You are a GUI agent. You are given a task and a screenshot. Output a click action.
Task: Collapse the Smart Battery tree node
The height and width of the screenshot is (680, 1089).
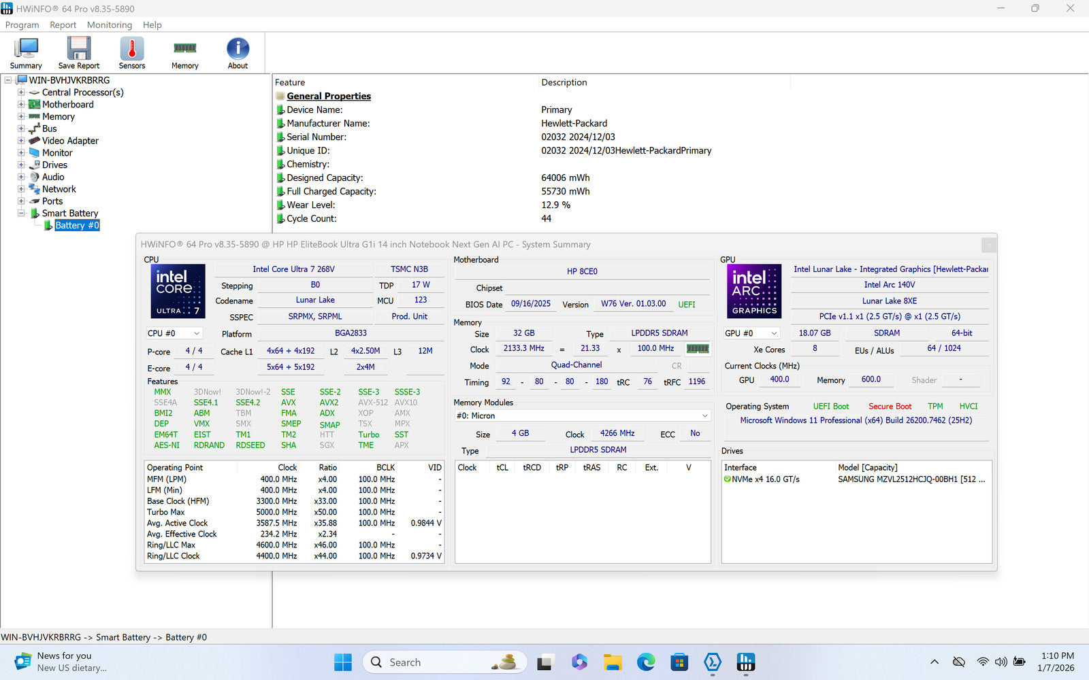[x=21, y=214]
